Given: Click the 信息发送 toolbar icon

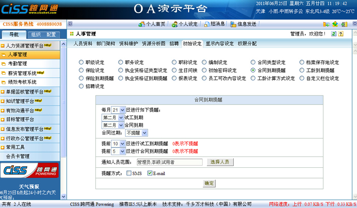Looking at the screenshot, I should [243, 24].
